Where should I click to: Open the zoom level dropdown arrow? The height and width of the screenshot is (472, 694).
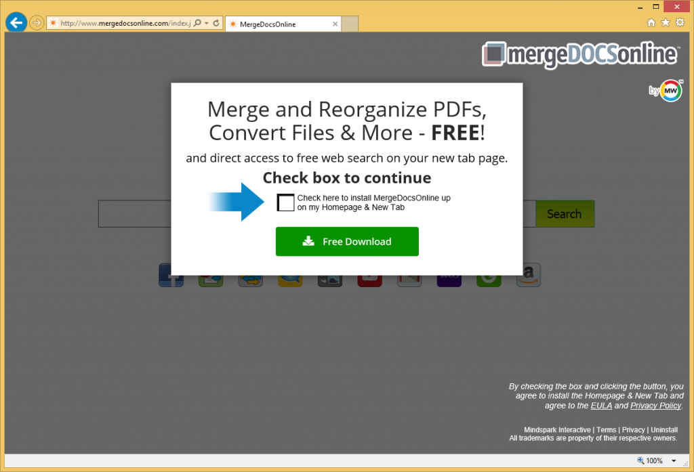(x=674, y=460)
